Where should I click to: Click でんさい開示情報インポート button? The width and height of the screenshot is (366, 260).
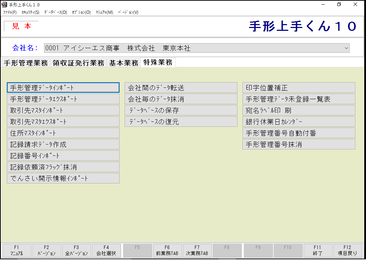pos(63,178)
